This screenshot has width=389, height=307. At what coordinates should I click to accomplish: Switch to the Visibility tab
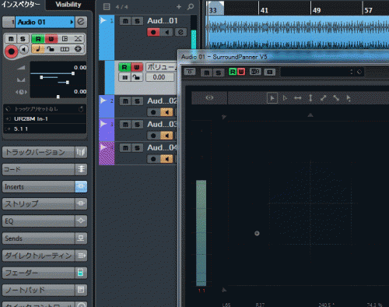click(68, 5)
